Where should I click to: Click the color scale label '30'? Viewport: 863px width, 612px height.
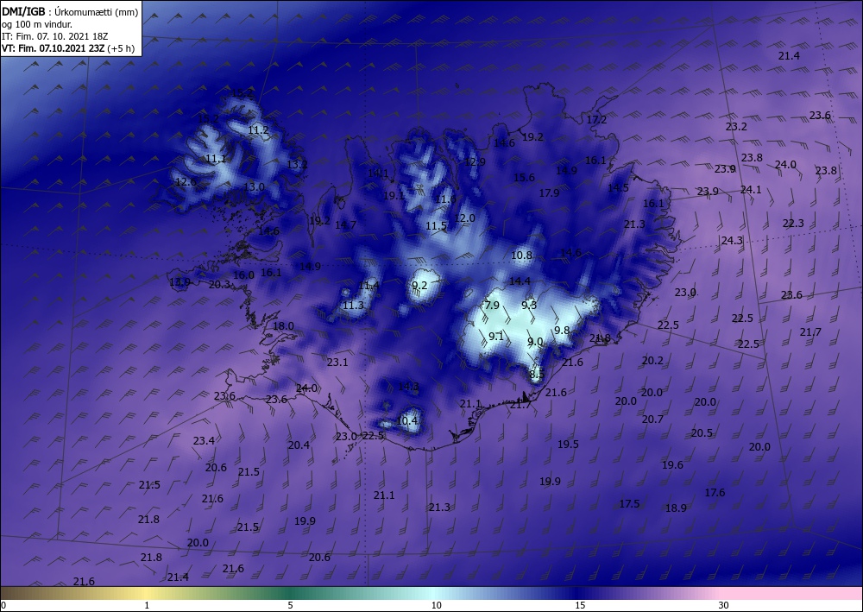coord(723,605)
